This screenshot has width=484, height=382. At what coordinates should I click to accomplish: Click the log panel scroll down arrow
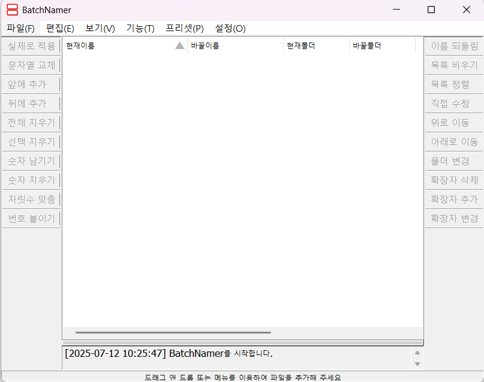417,364
